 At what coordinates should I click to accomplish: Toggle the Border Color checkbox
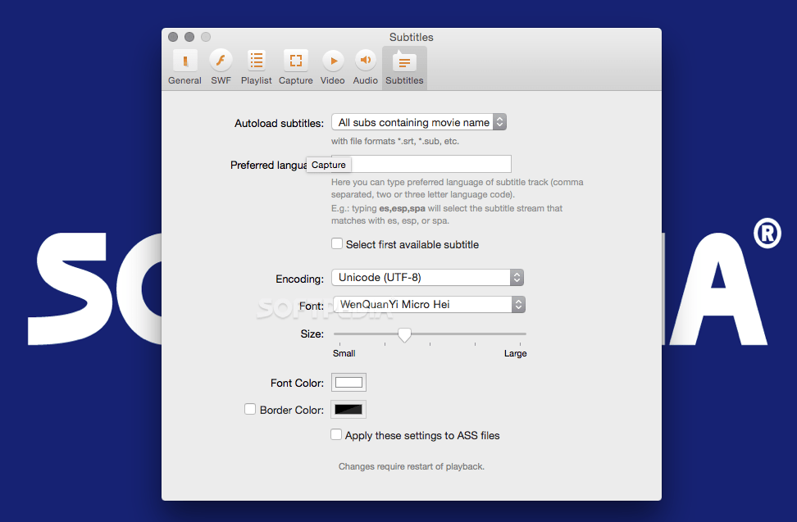249,409
